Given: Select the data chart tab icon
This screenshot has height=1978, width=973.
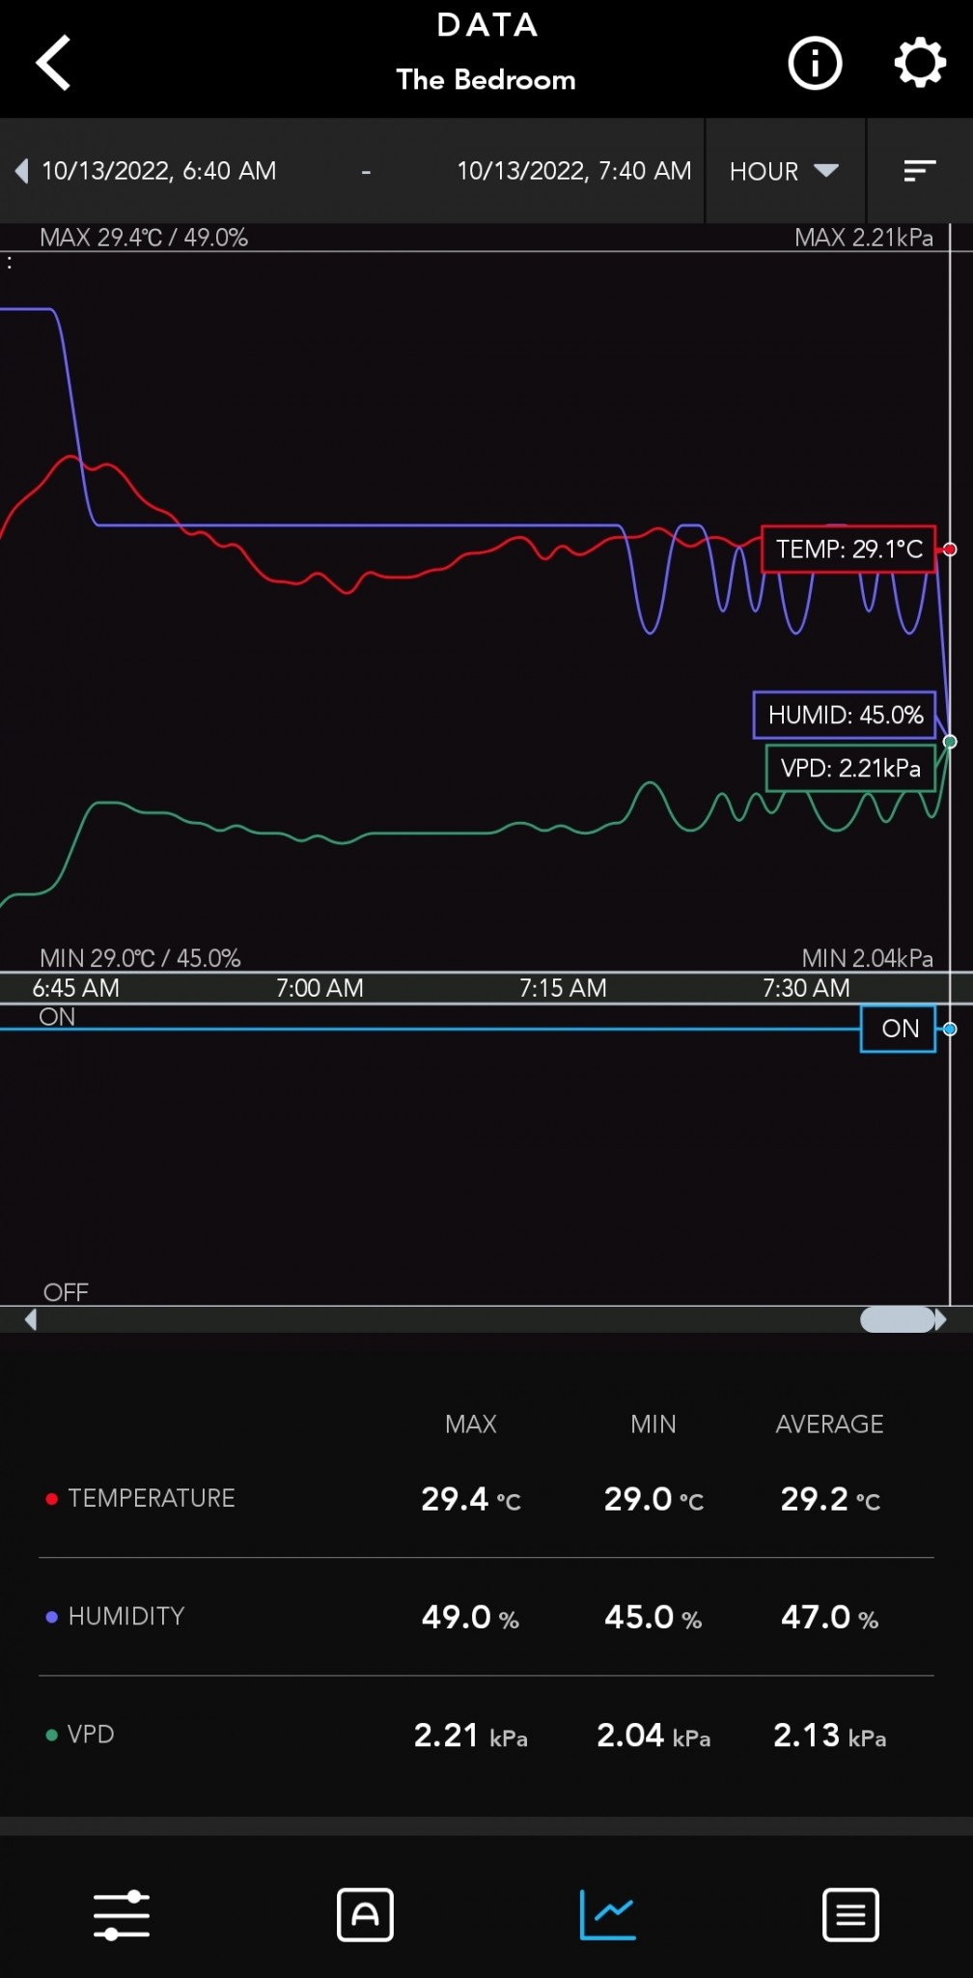Looking at the screenshot, I should point(607,1914).
